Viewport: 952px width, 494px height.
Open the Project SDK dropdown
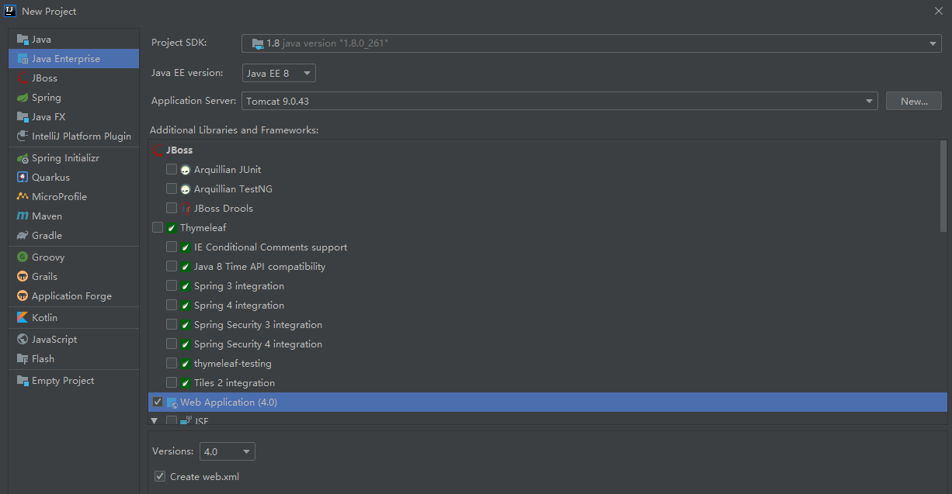click(592, 43)
